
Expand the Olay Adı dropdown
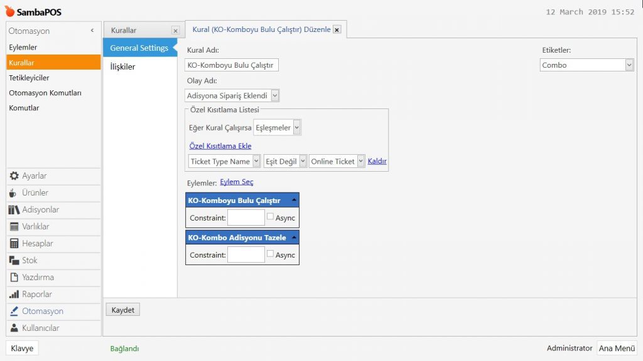tap(275, 96)
